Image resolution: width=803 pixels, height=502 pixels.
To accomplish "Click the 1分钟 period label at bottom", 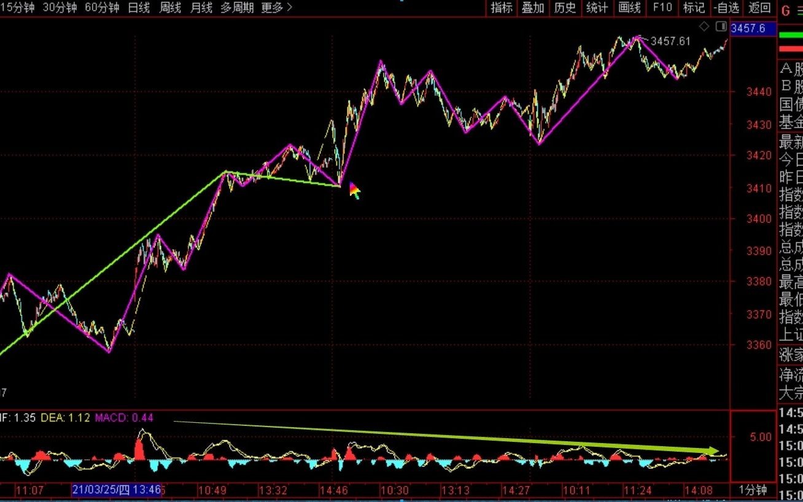I will [x=752, y=490].
